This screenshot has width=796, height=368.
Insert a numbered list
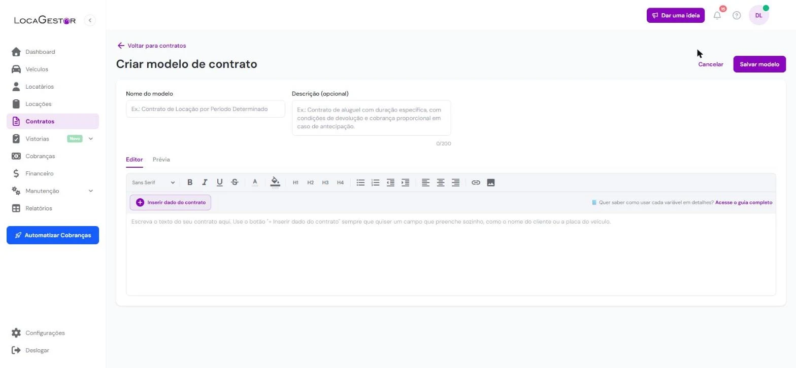tap(375, 182)
